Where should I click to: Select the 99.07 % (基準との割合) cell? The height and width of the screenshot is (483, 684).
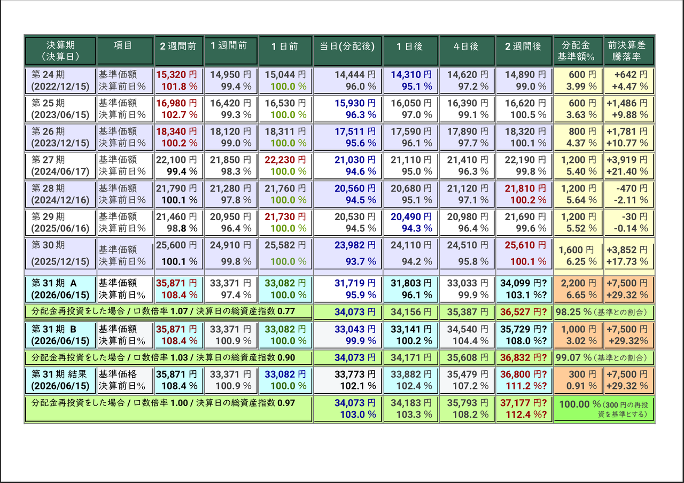coord(604,357)
